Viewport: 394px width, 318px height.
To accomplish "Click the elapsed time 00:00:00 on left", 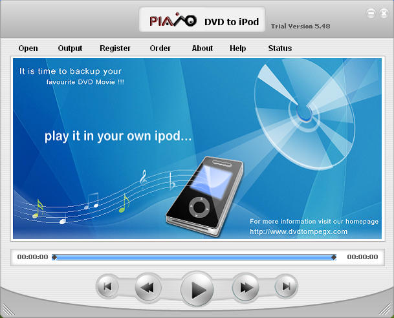I will click(32, 257).
